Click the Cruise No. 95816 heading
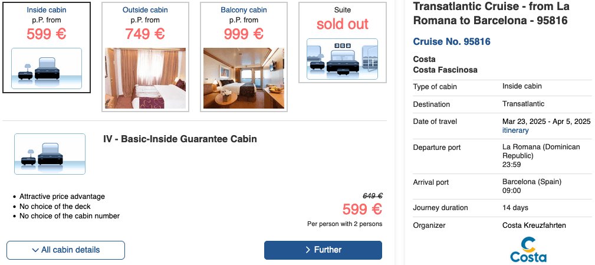This screenshot has height=265, width=595. 452,42
